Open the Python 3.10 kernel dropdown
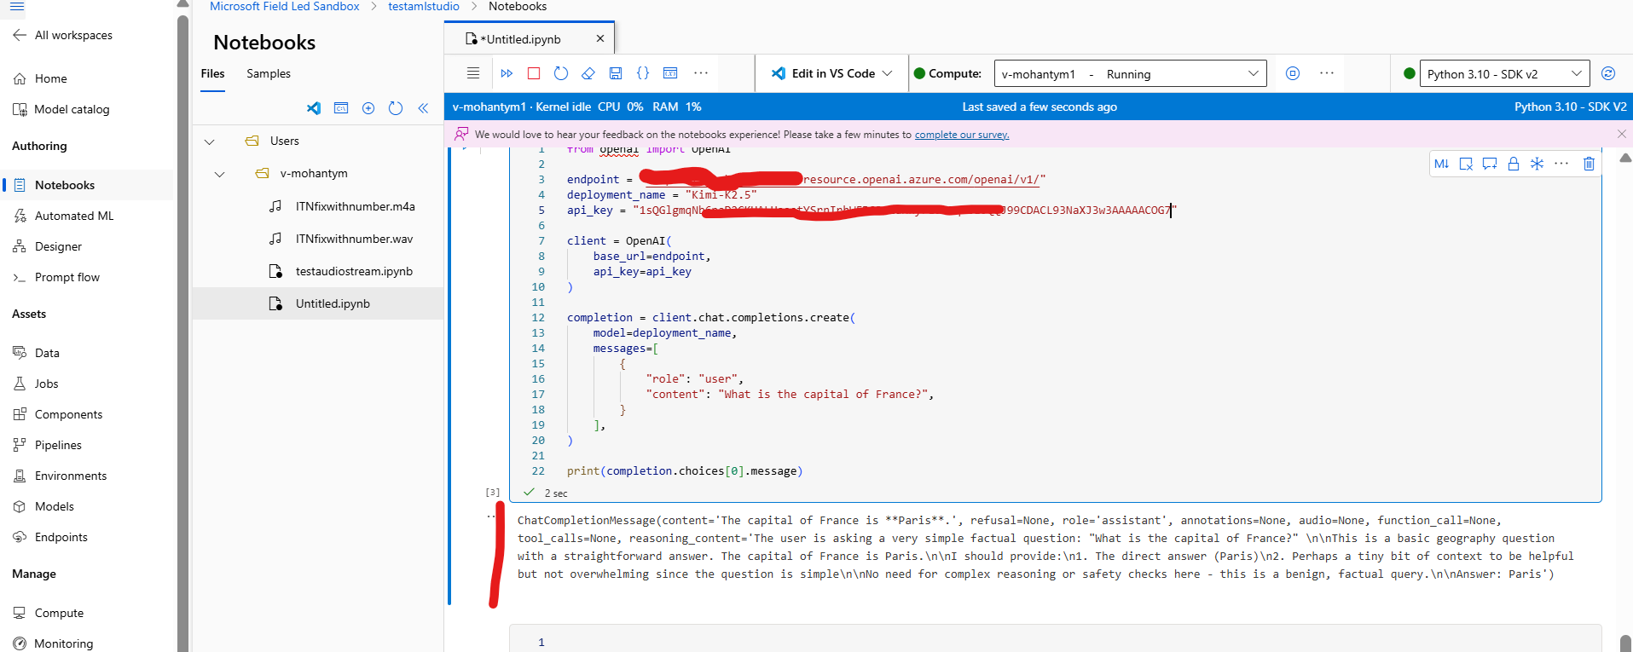Image resolution: width=1633 pixels, height=652 pixels. coord(1504,73)
